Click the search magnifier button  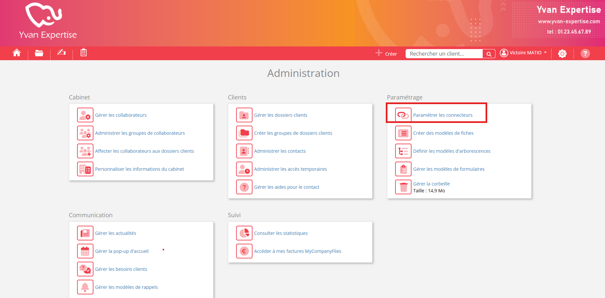pyautogui.click(x=489, y=54)
